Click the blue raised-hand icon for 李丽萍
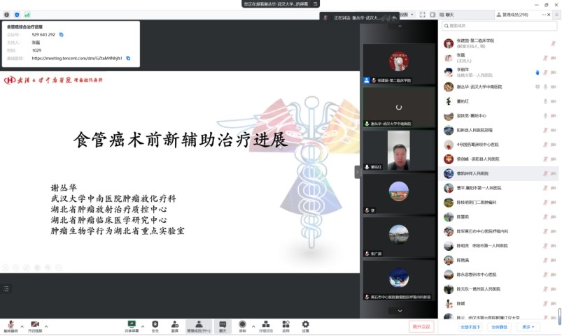 pos(538,72)
